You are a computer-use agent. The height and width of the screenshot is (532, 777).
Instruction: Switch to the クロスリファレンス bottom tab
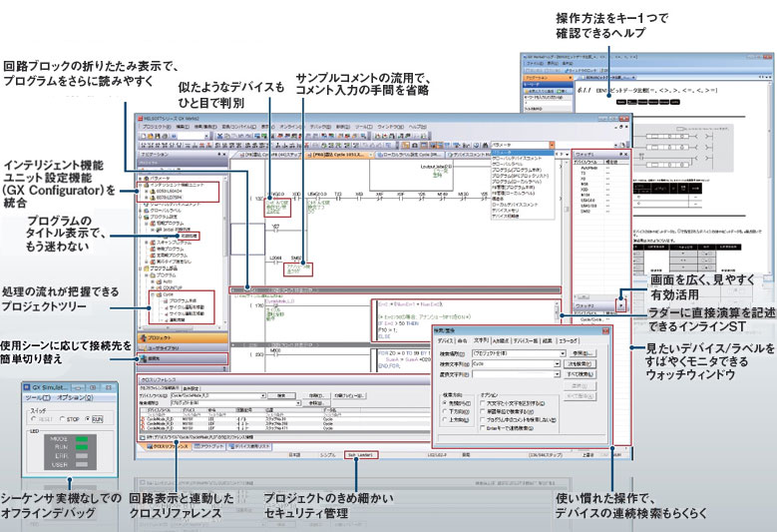coord(168,446)
